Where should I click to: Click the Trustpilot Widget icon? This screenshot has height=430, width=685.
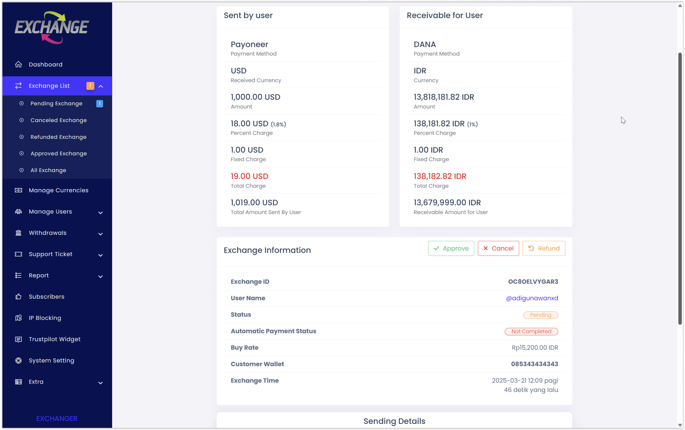19,339
